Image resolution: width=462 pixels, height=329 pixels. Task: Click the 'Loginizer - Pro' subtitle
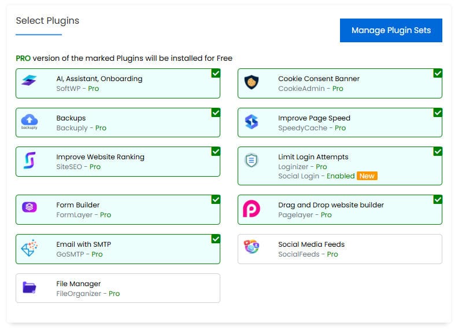(x=302, y=167)
